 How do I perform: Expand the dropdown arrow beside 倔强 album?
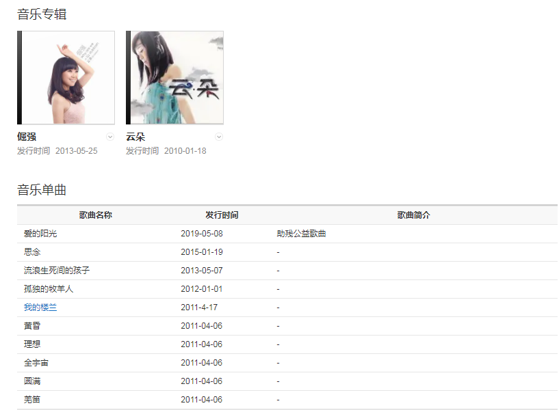[110, 137]
